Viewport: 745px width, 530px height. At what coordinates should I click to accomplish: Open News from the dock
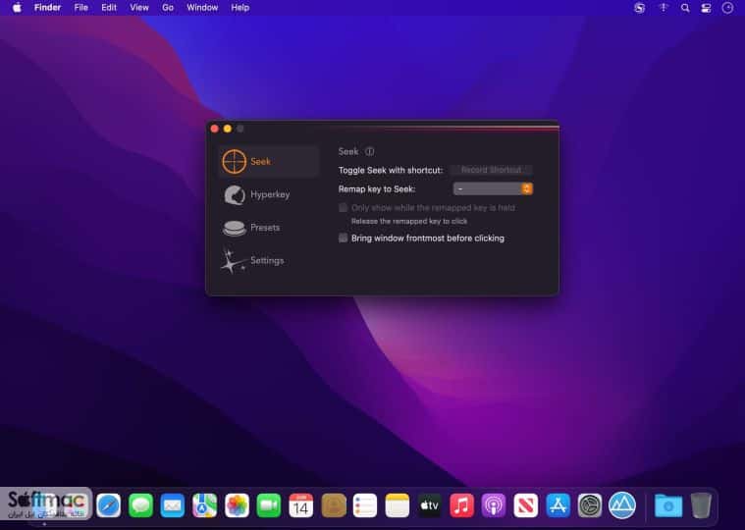coord(526,505)
